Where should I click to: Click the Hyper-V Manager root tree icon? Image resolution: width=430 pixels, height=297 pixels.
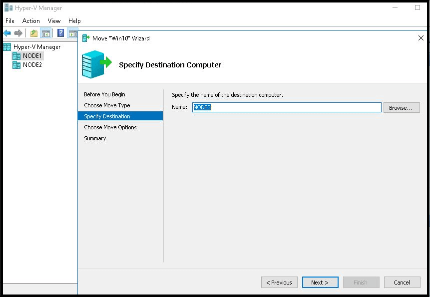coord(7,47)
